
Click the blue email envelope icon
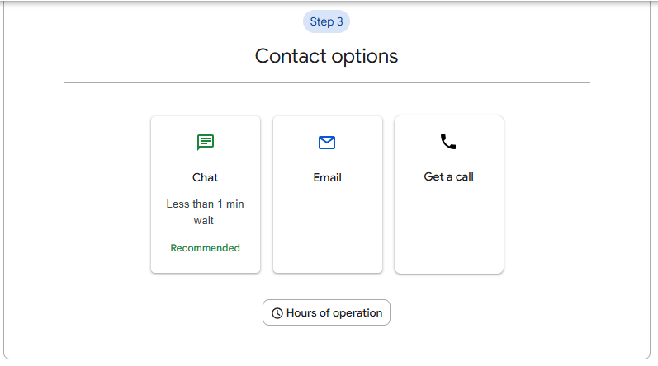(x=327, y=143)
